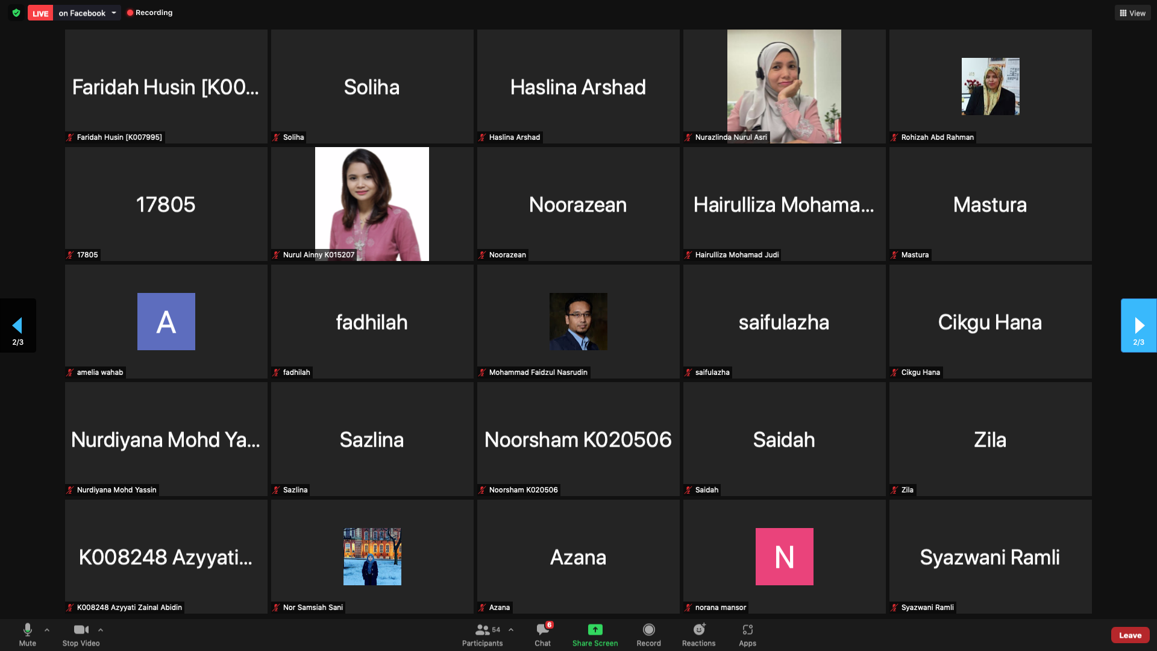This screenshot has width=1157, height=651.
Task: Click the fadhilah name label
Action: pos(296,373)
